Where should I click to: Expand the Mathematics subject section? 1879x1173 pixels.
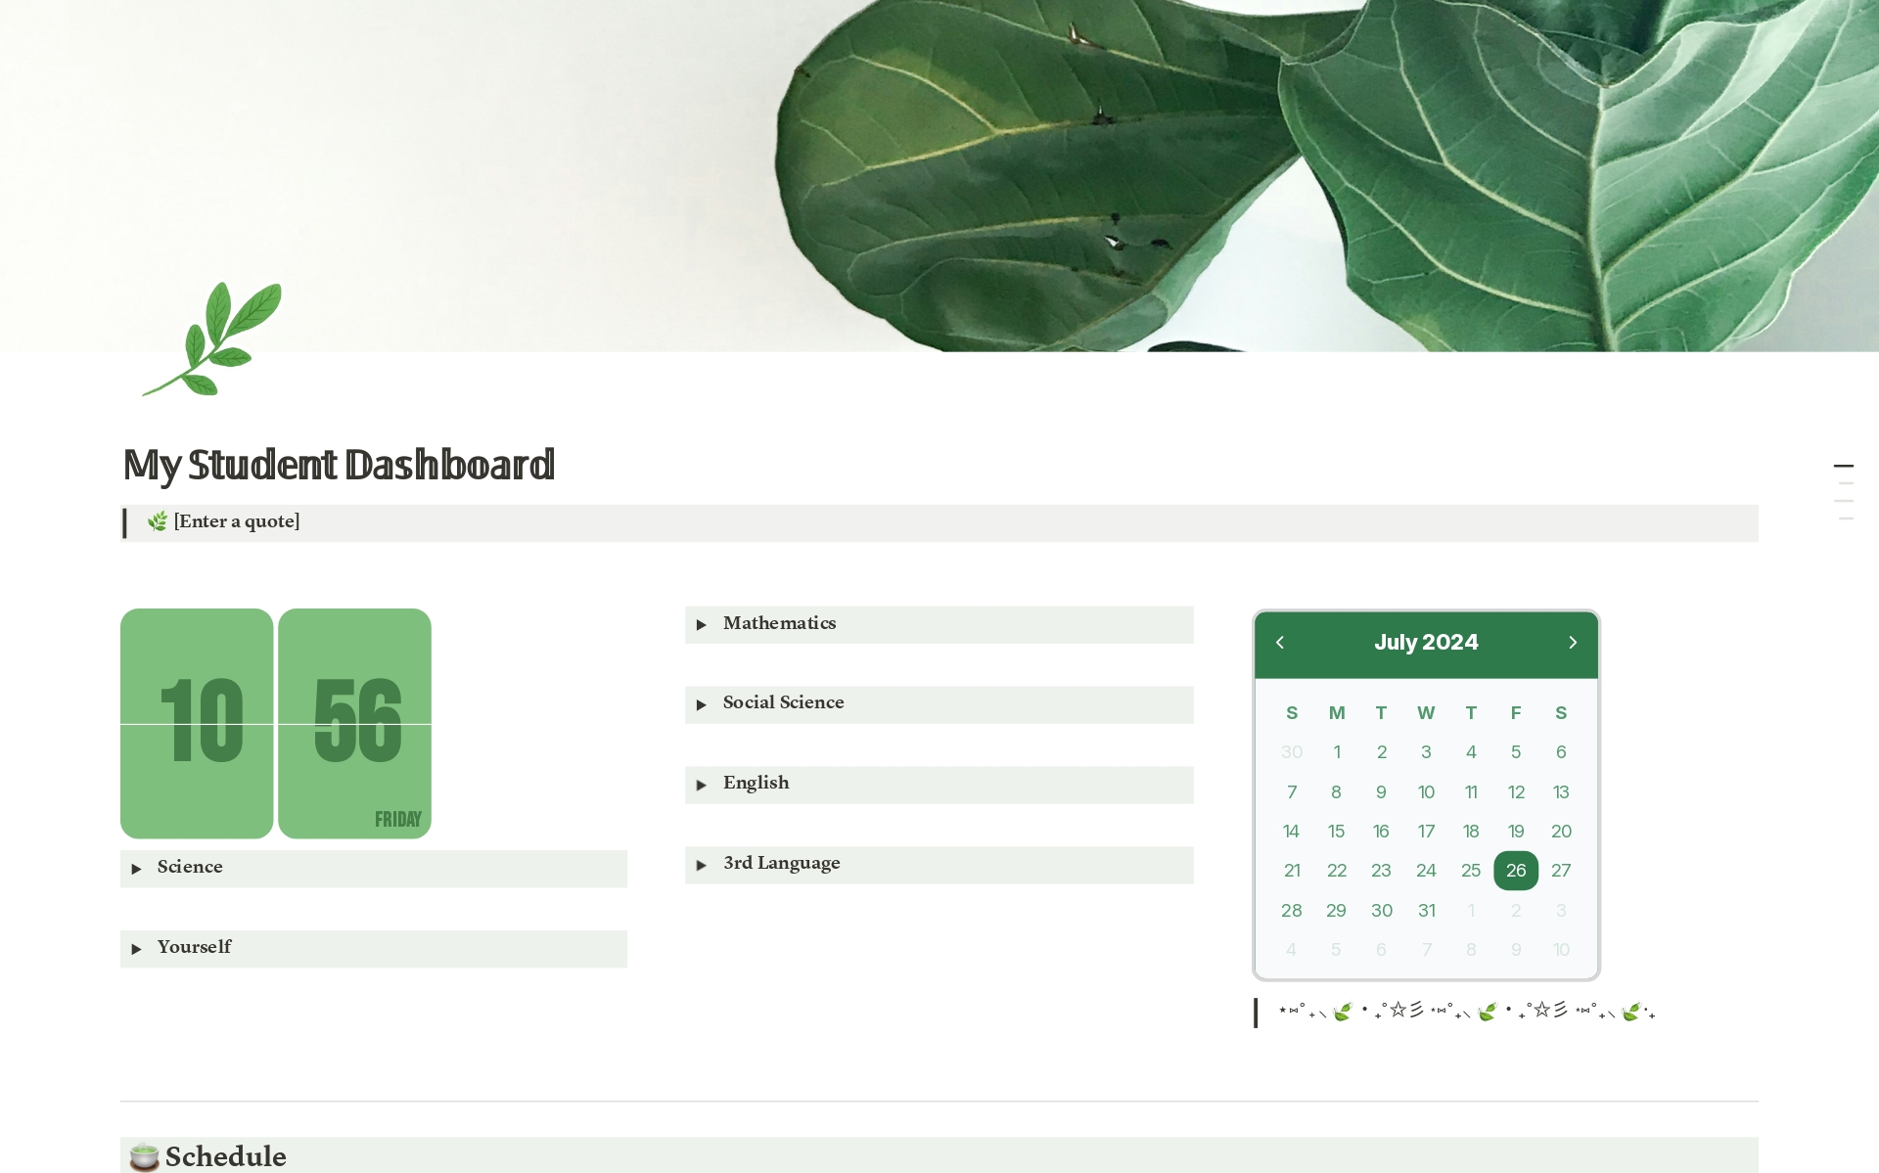[x=702, y=623]
